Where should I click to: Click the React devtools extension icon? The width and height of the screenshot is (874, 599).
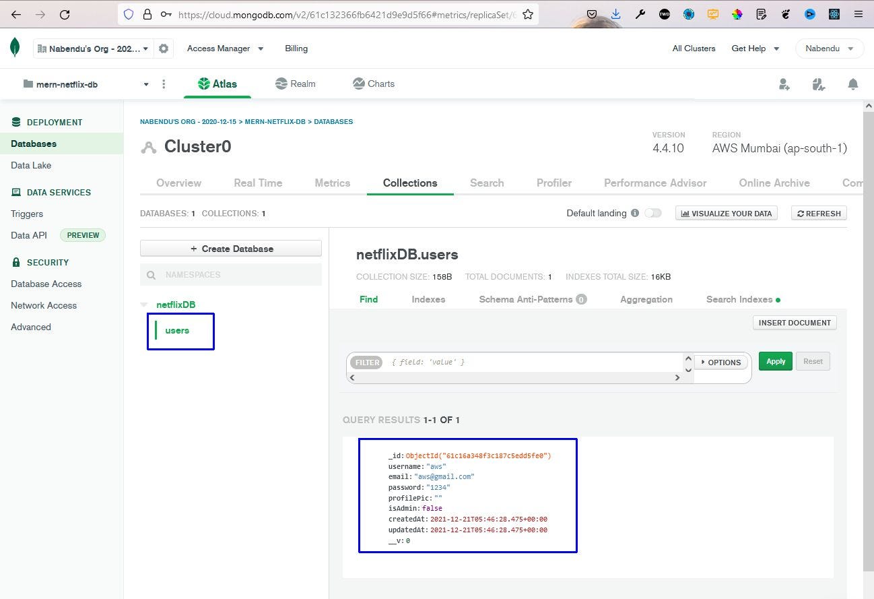pos(834,14)
